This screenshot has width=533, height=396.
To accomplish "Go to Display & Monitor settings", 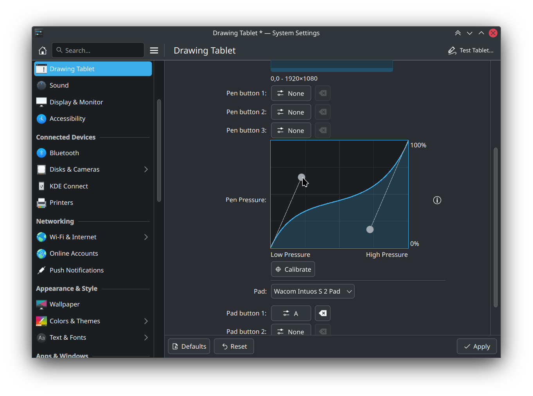I will pos(76,102).
